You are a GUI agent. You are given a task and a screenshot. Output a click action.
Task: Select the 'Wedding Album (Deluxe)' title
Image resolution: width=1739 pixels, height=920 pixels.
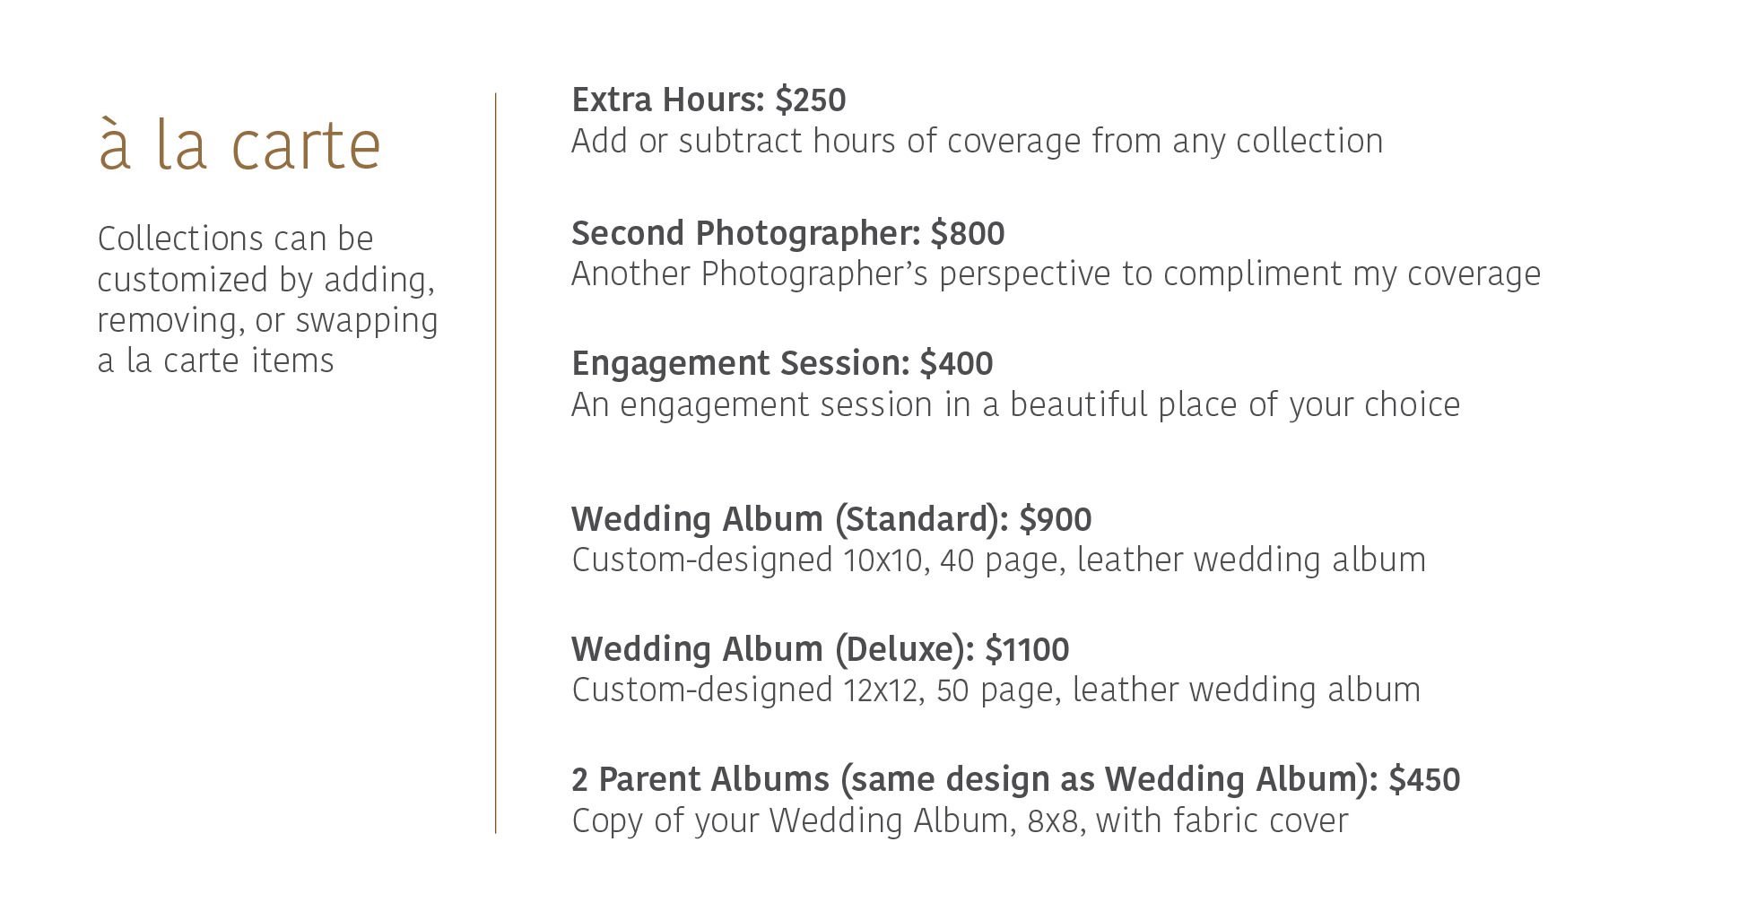(x=771, y=649)
